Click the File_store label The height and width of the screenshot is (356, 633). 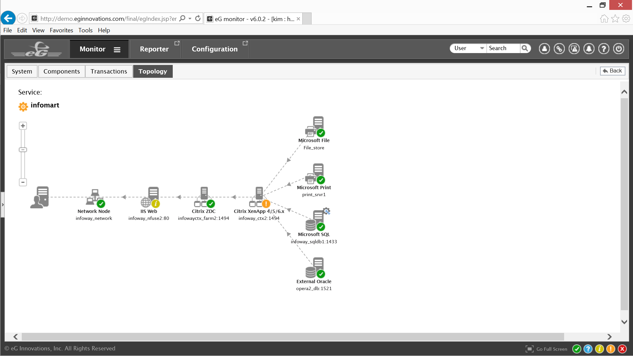(314, 148)
